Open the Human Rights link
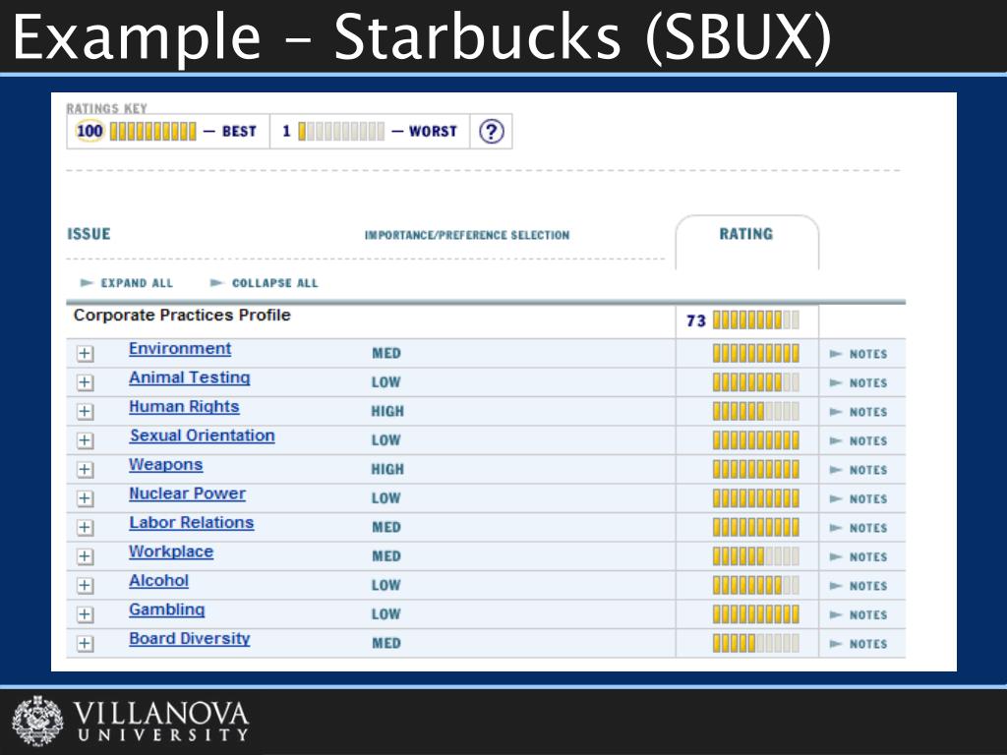The width and height of the screenshot is (1007, 755). point(184,406)
